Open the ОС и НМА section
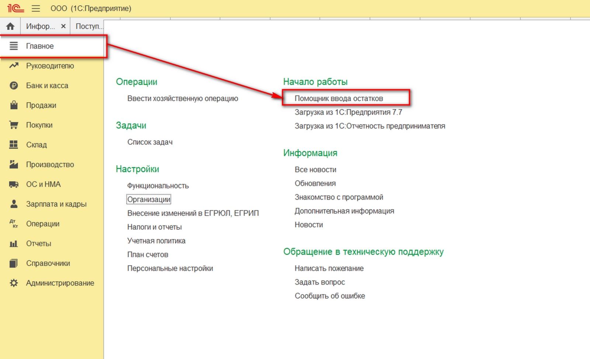This screenshot has height=359, width=590. pos(44,184)
